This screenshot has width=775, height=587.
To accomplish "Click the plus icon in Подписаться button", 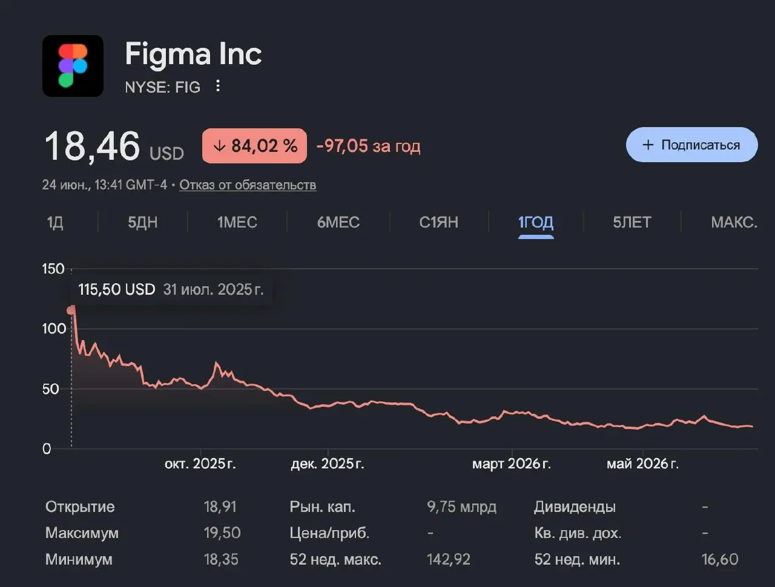I will coord(648,145).
